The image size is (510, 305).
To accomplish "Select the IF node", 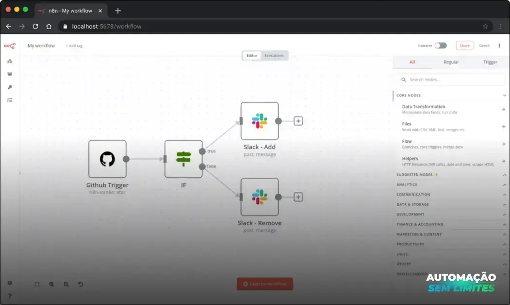I will (x=183, y=159).
